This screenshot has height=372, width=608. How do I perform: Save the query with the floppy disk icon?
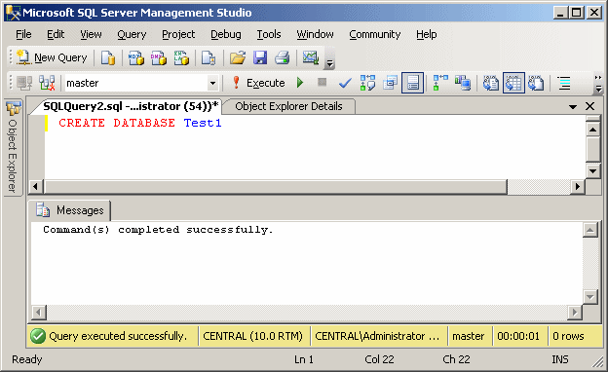pos(260,57)
